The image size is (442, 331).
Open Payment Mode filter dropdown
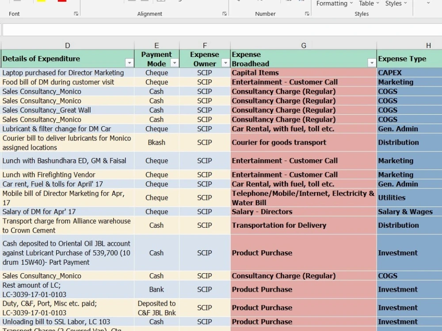click(175, 63)
